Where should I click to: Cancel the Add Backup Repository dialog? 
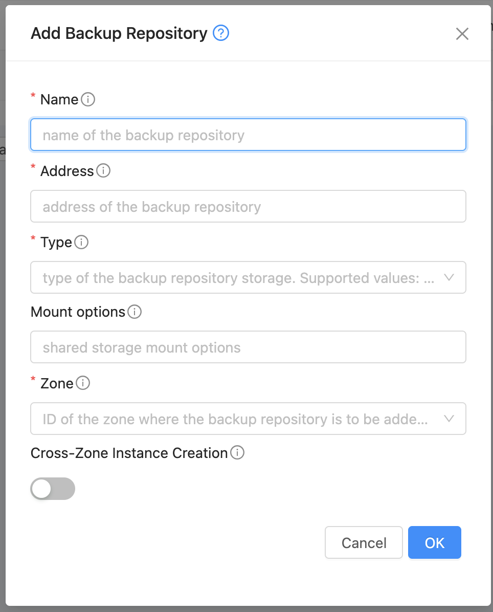tap(364, 542)
